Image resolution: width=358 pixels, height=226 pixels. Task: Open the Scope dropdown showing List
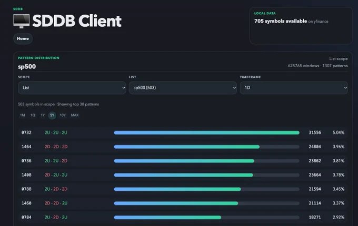72,88
